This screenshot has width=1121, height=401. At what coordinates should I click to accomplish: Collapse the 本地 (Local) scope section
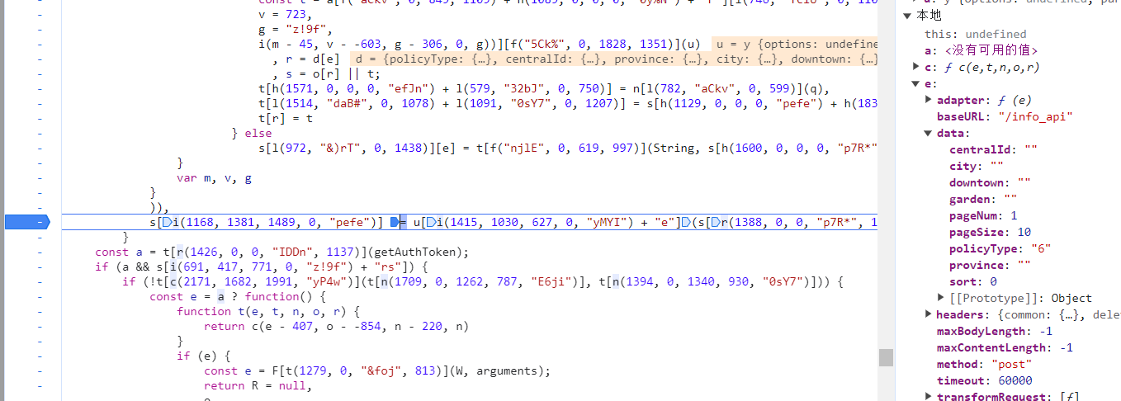pos(906,16)
